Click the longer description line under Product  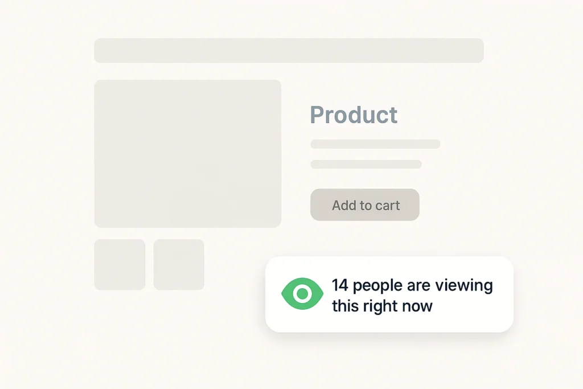pos(375,144)
